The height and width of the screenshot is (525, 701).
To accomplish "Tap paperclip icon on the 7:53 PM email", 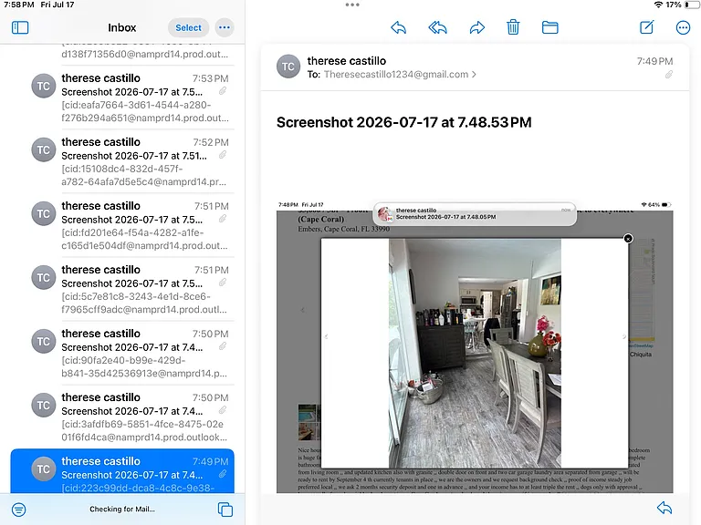I will tap(222, 91).
